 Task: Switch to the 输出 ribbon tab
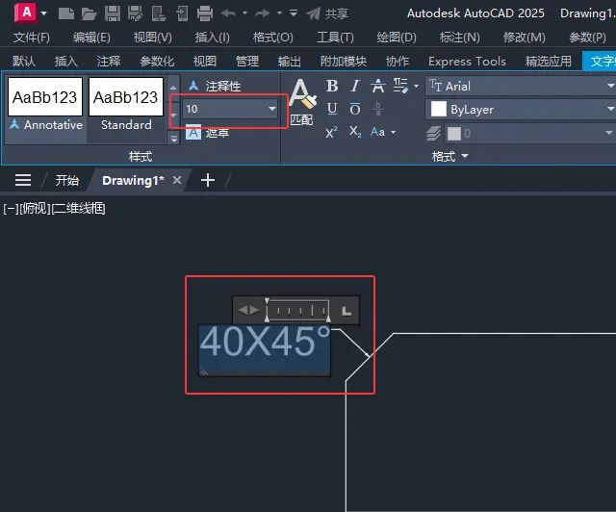pos(290,61)
